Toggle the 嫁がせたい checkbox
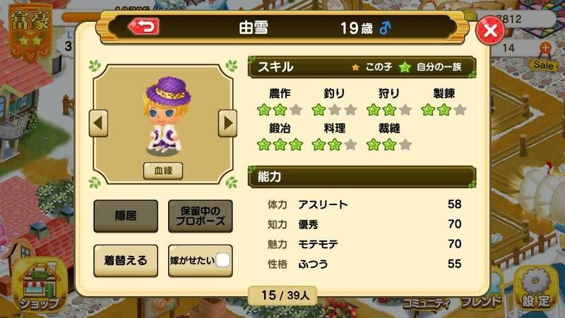 pos(222,260)
